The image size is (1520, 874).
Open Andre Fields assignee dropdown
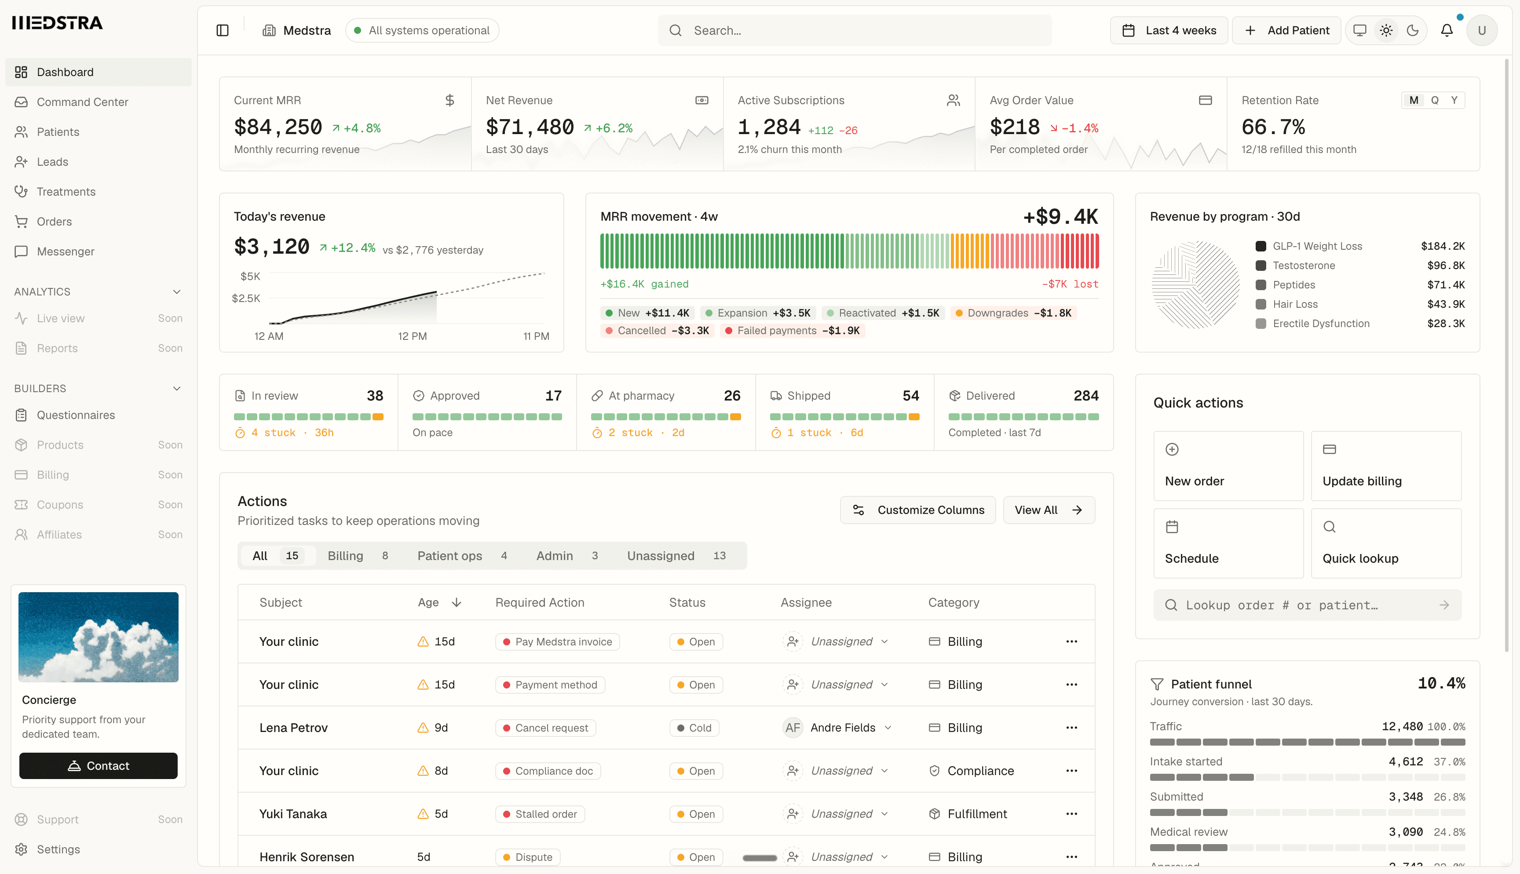click(837, 728)
